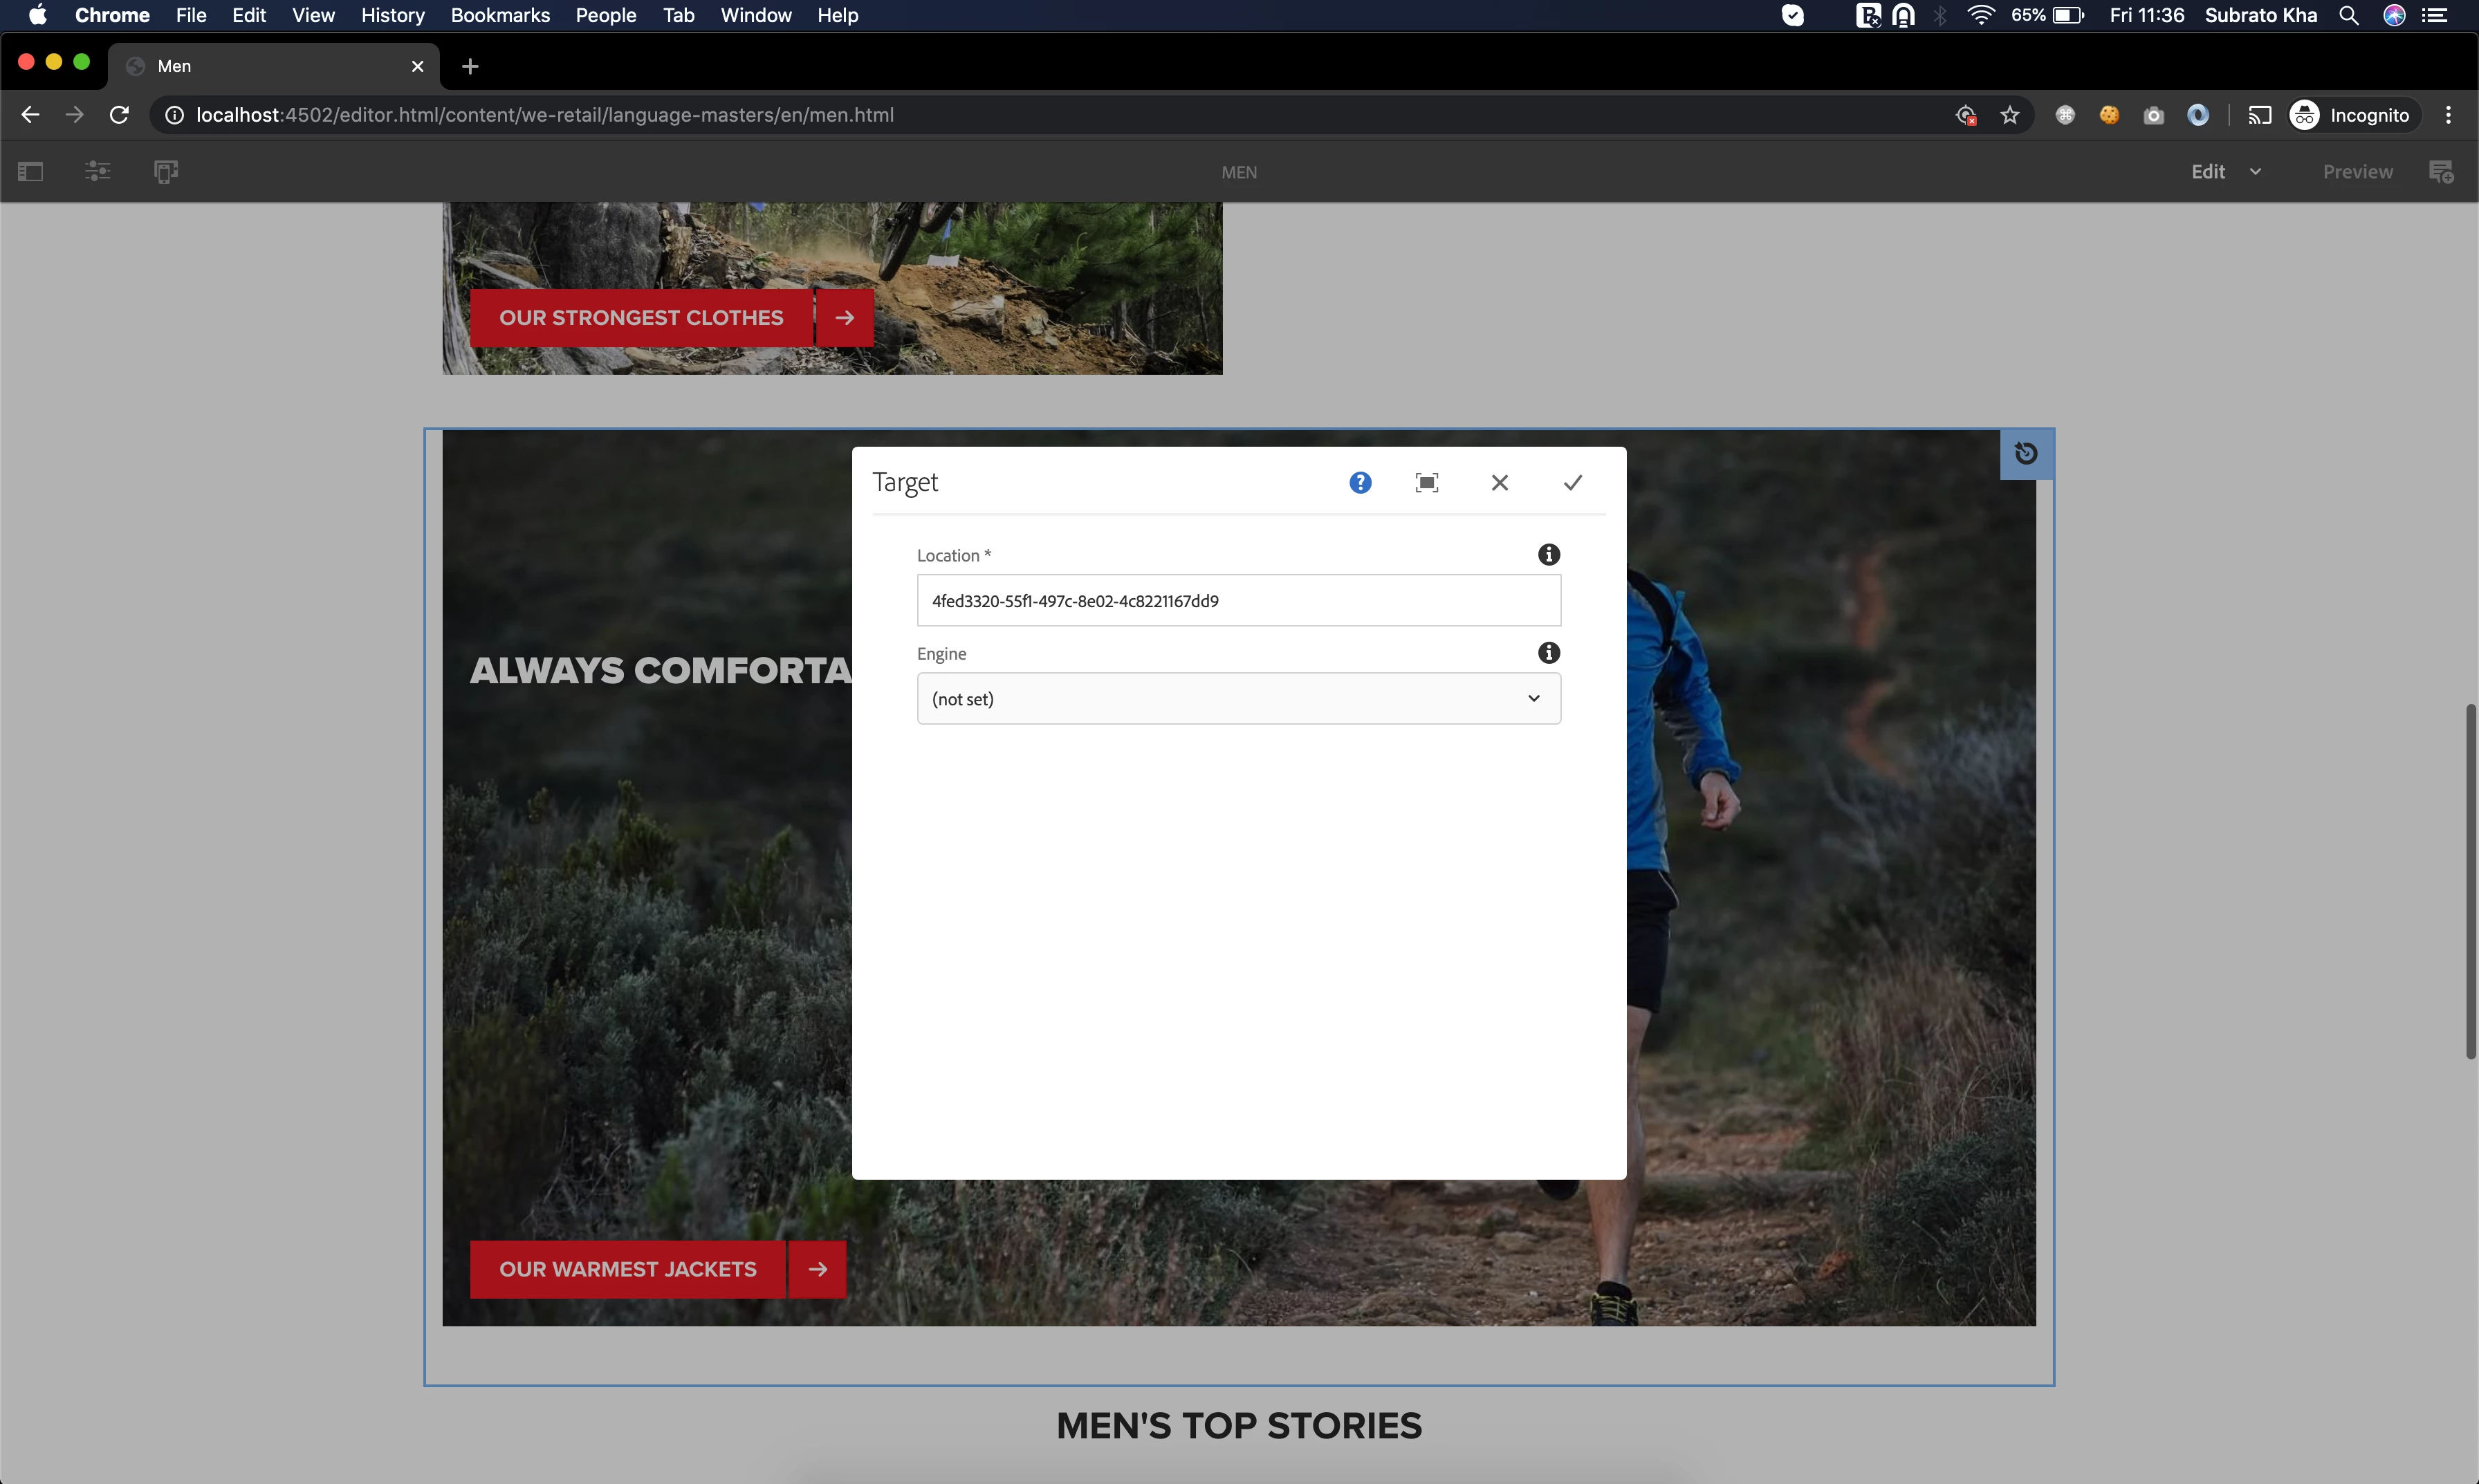Click into the Location text field
Screen dimensions: 2479x1484
click(x=1238, y=601)
